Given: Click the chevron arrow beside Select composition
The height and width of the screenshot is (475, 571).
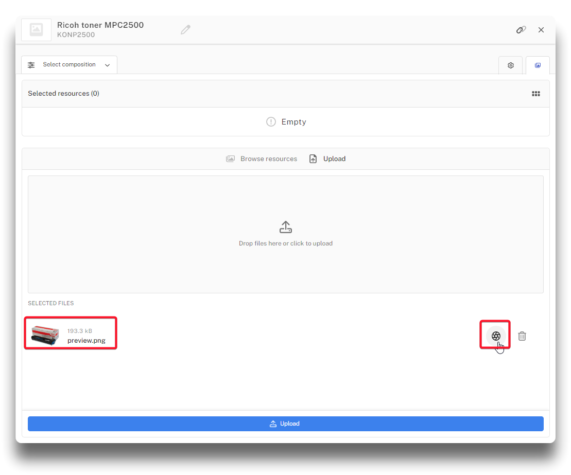Looking at the screenshot, I should 107,65.
